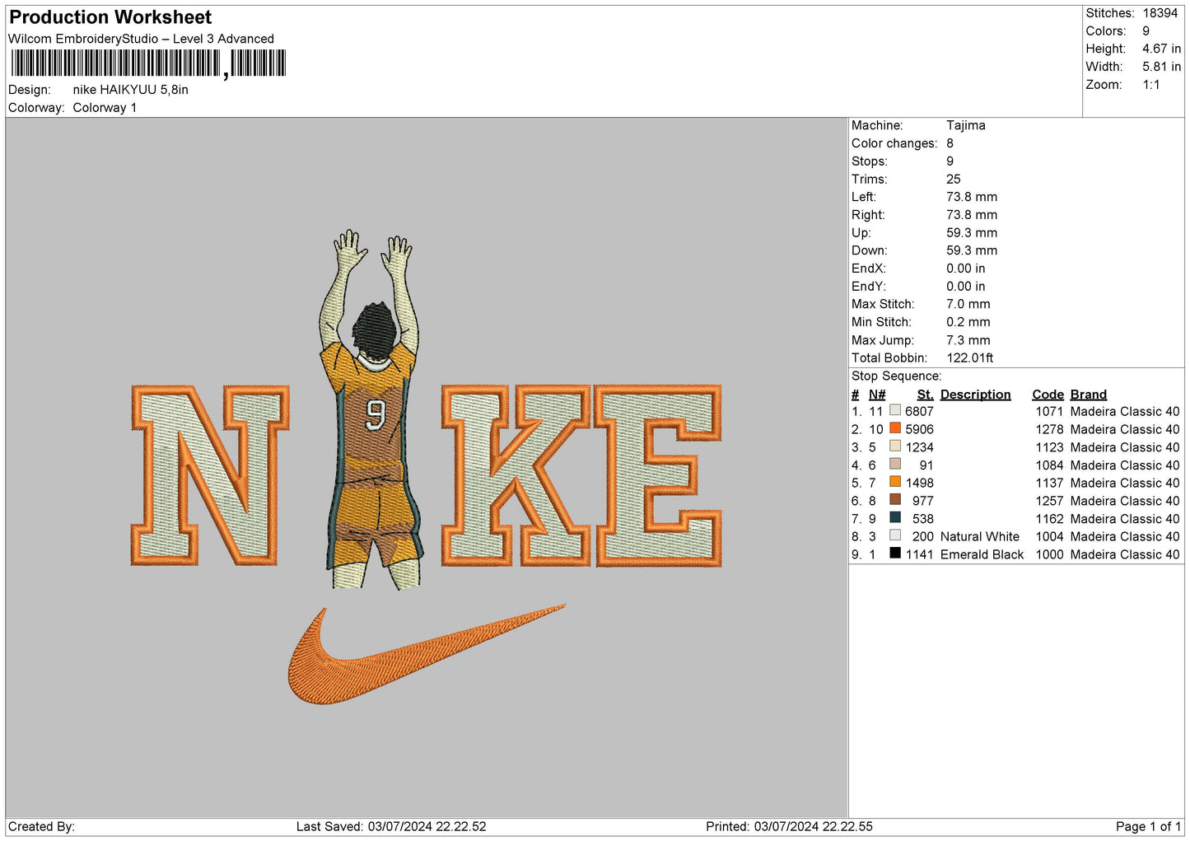The height and width of the screenshot is (841, 1190).
Task: Click the Max Jump value 7.3 mm
Action: tap(968, 340)
